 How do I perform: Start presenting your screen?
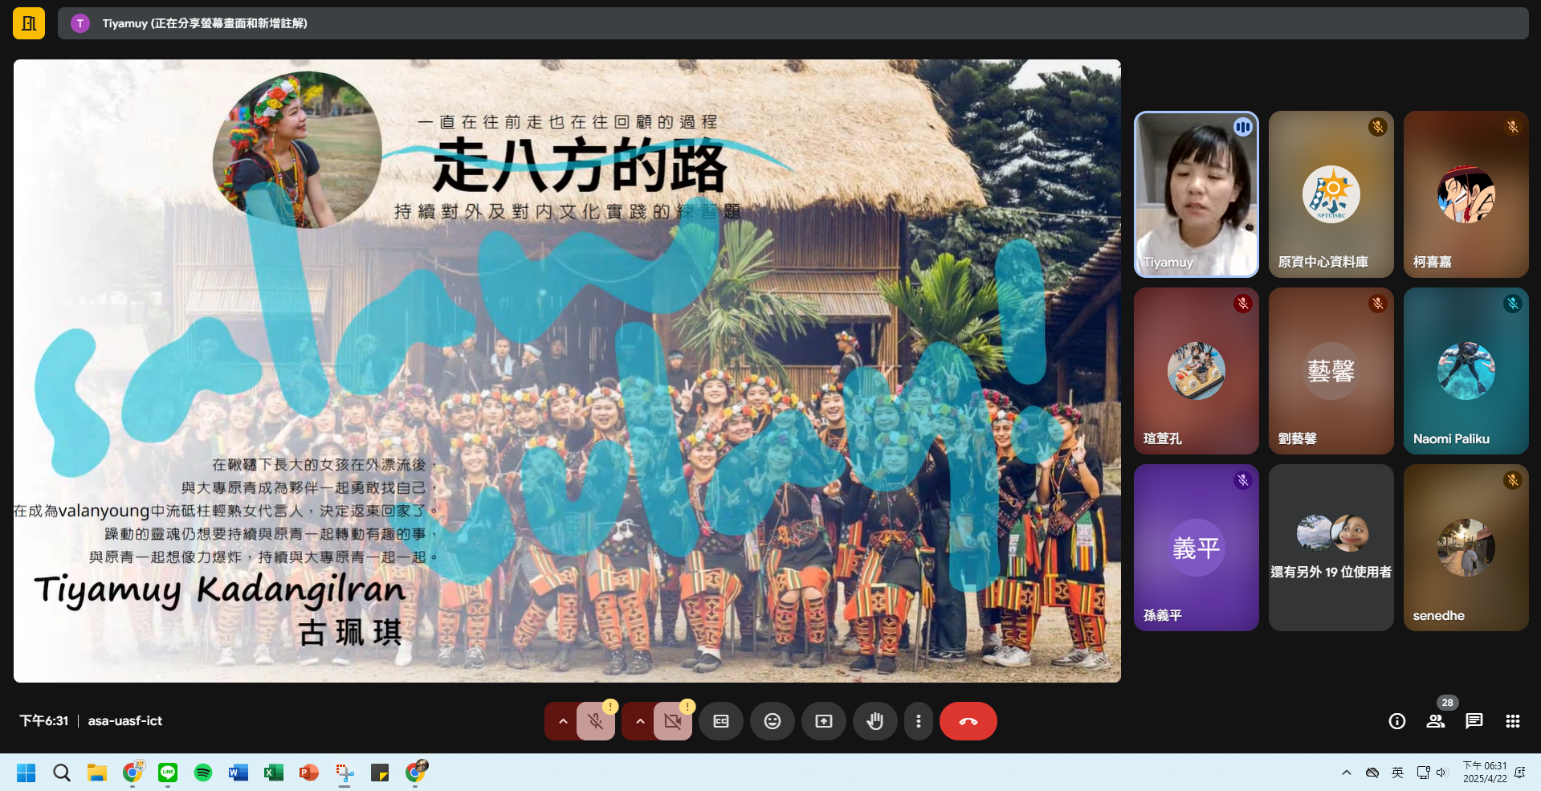[824, 721]
